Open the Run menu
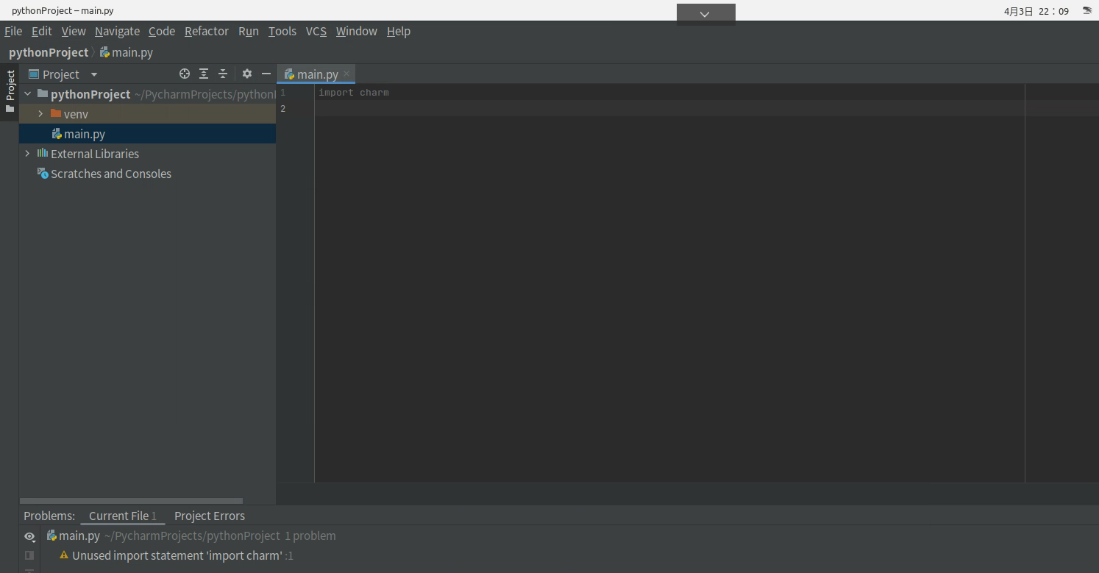The image size is (1099, 573). pyautogui.click(x=248, y=31)
